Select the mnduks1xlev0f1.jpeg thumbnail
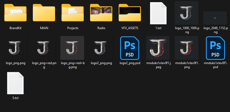230x112 pixels. pyautogui.click(x=158, y=48)
